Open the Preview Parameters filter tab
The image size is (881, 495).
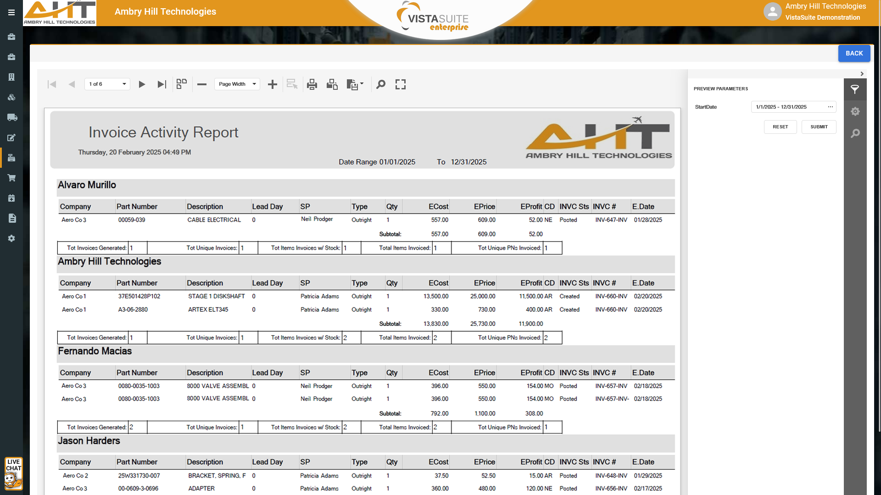click(855, 89)
